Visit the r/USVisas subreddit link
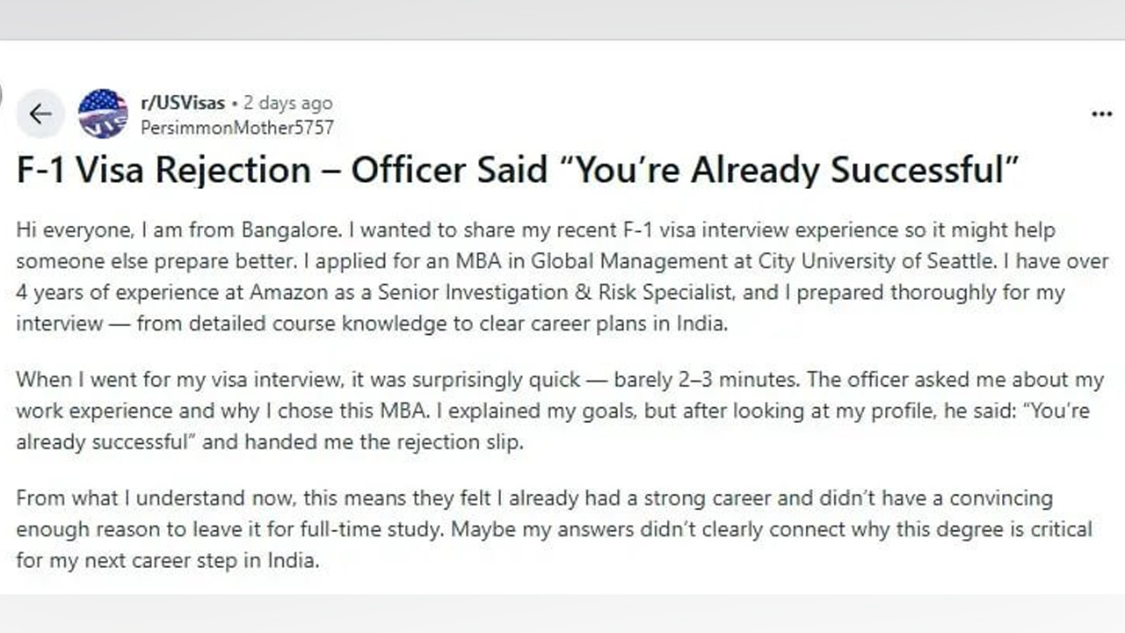The width and height of the screenshot is (1125, 633). 183,103
